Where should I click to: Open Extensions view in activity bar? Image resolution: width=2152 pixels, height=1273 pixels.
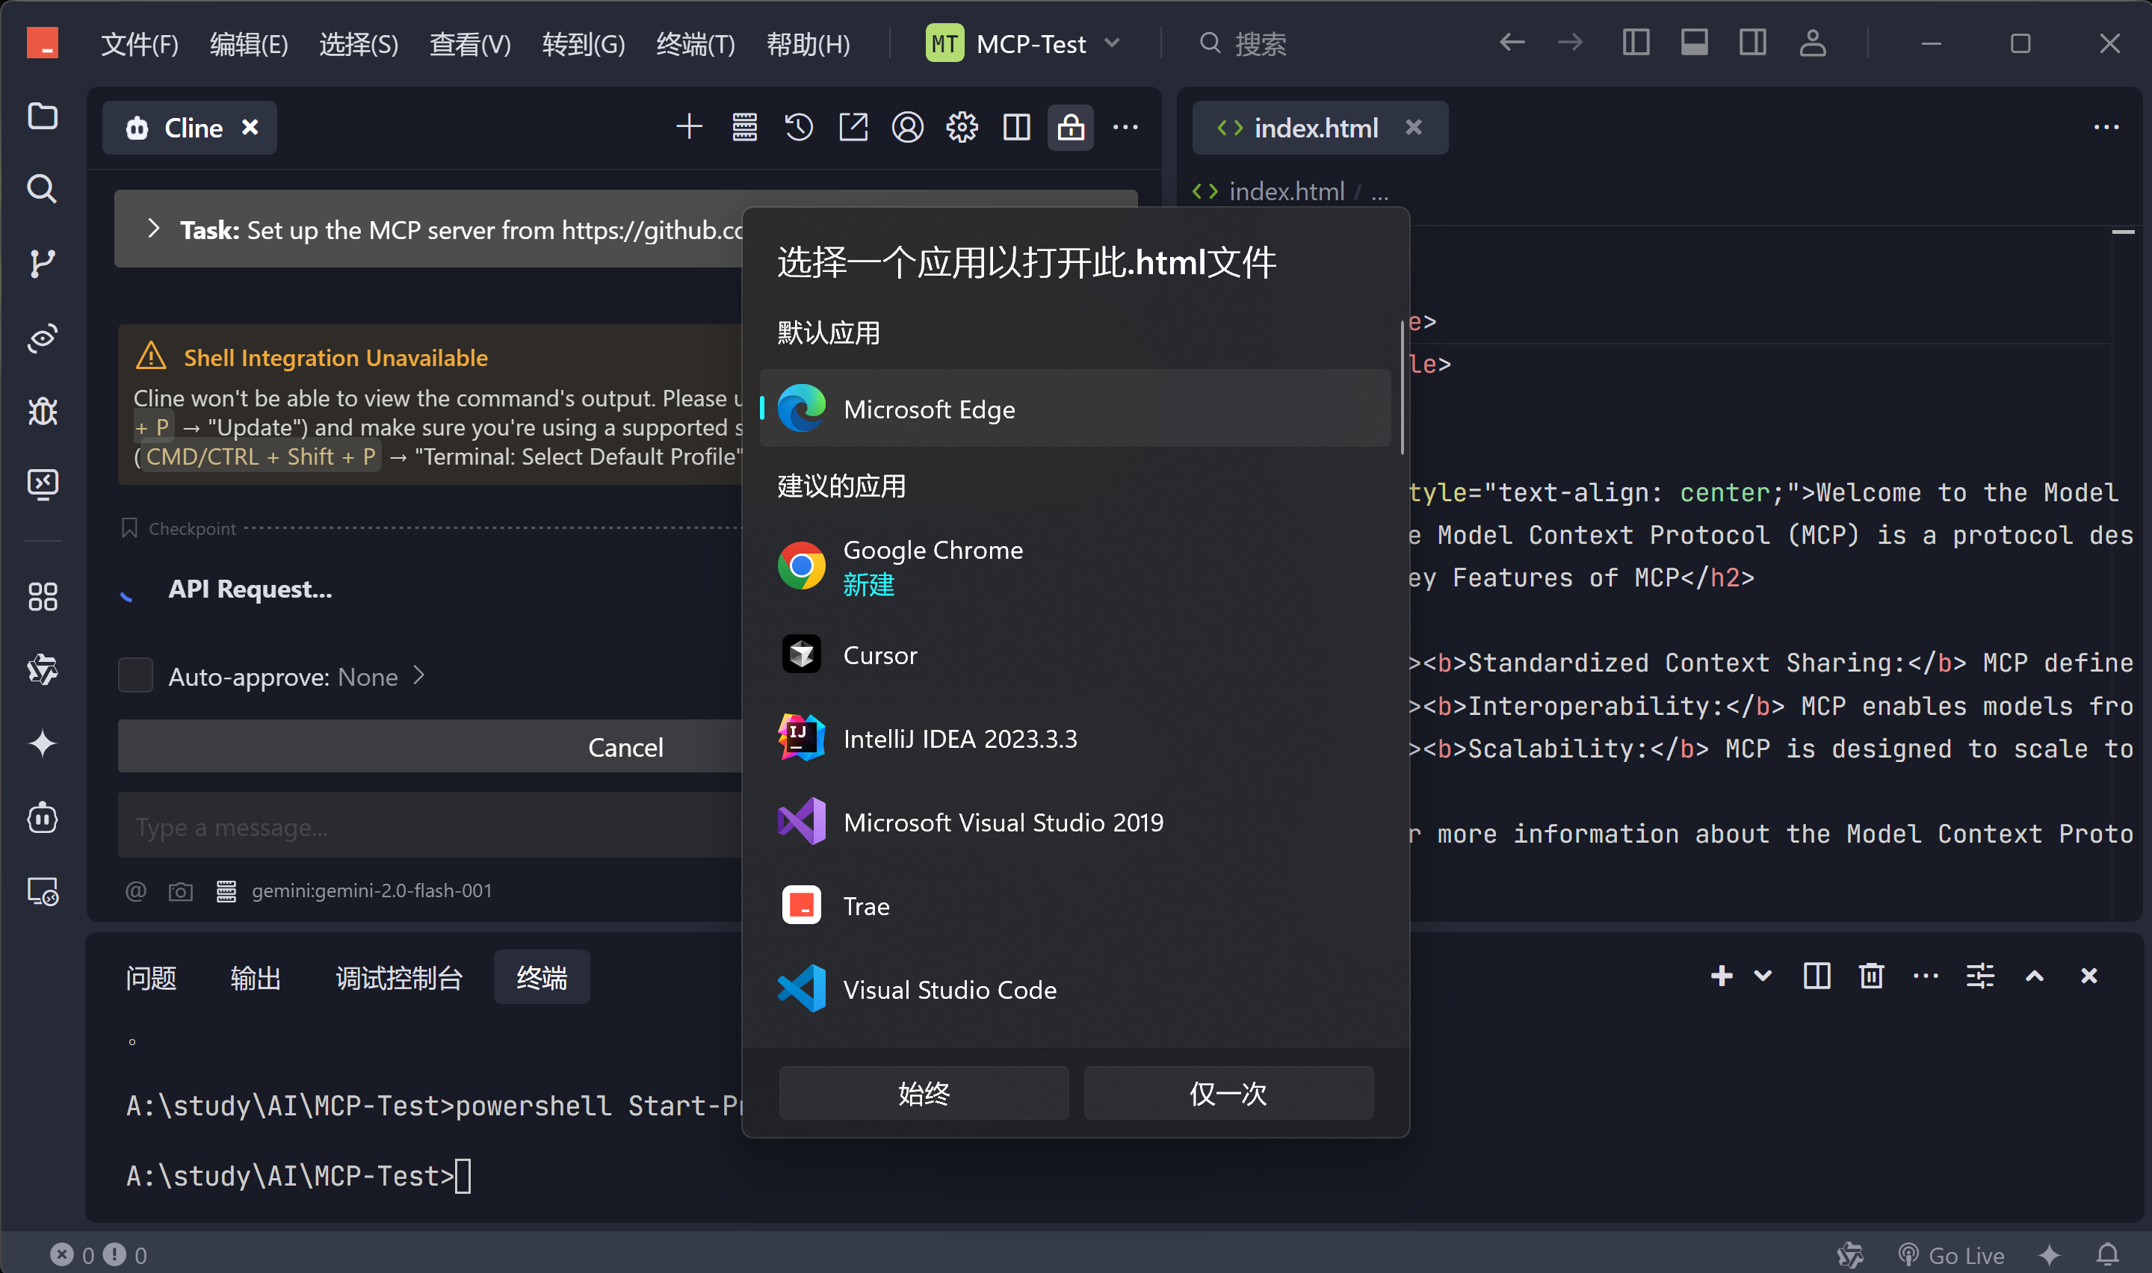click(x=42, y=596)
